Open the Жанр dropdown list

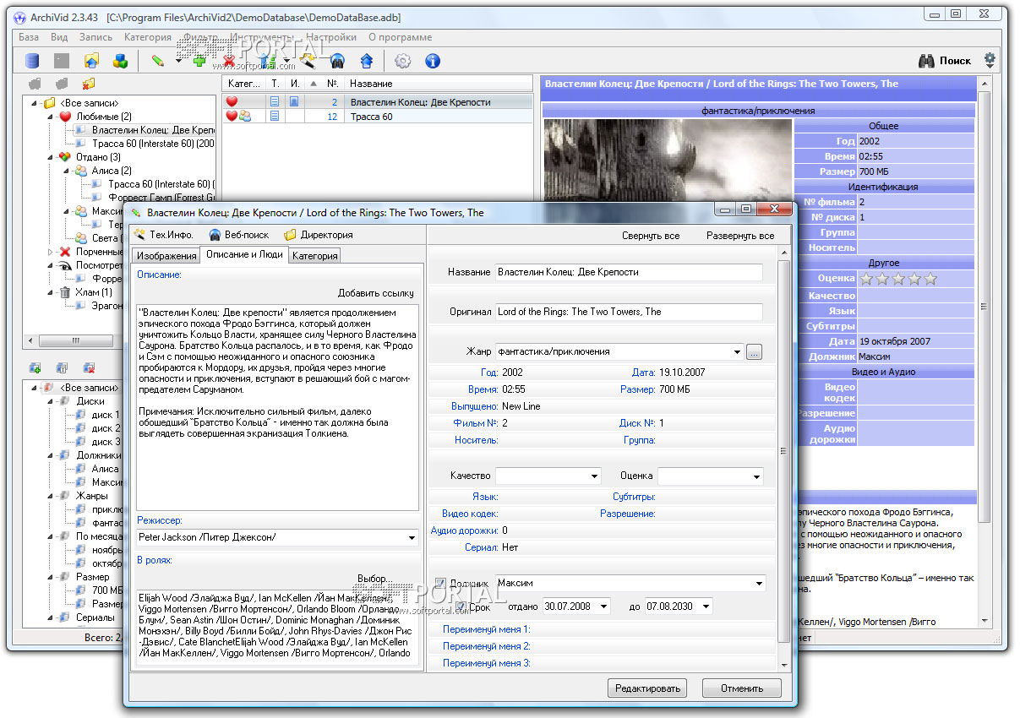[x=737, y=351]
